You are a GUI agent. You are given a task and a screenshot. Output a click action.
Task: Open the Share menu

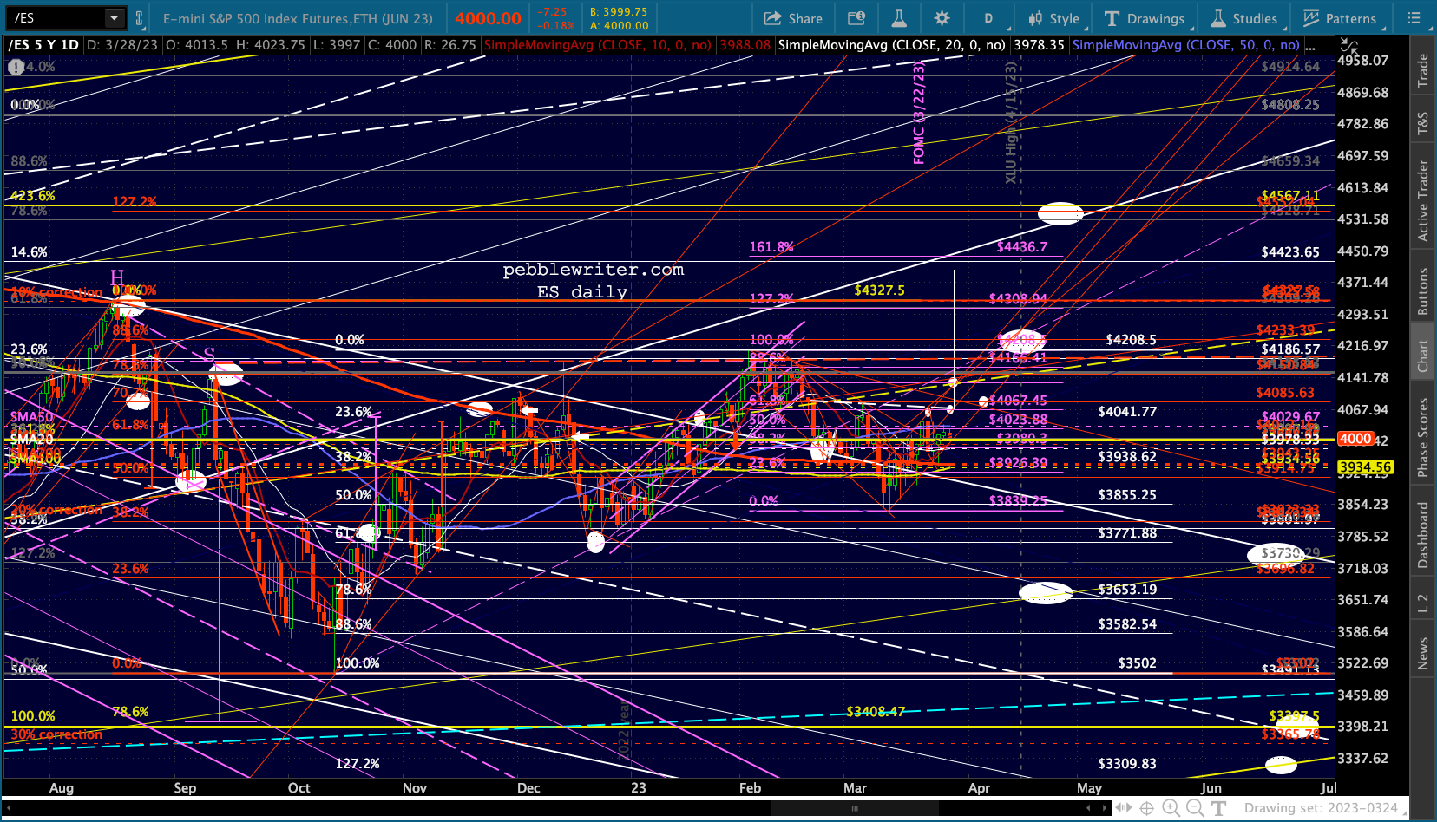(x=793, y=18)
